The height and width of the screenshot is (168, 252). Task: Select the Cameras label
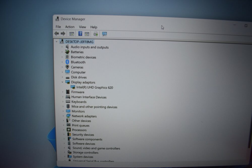click(77, 67)
